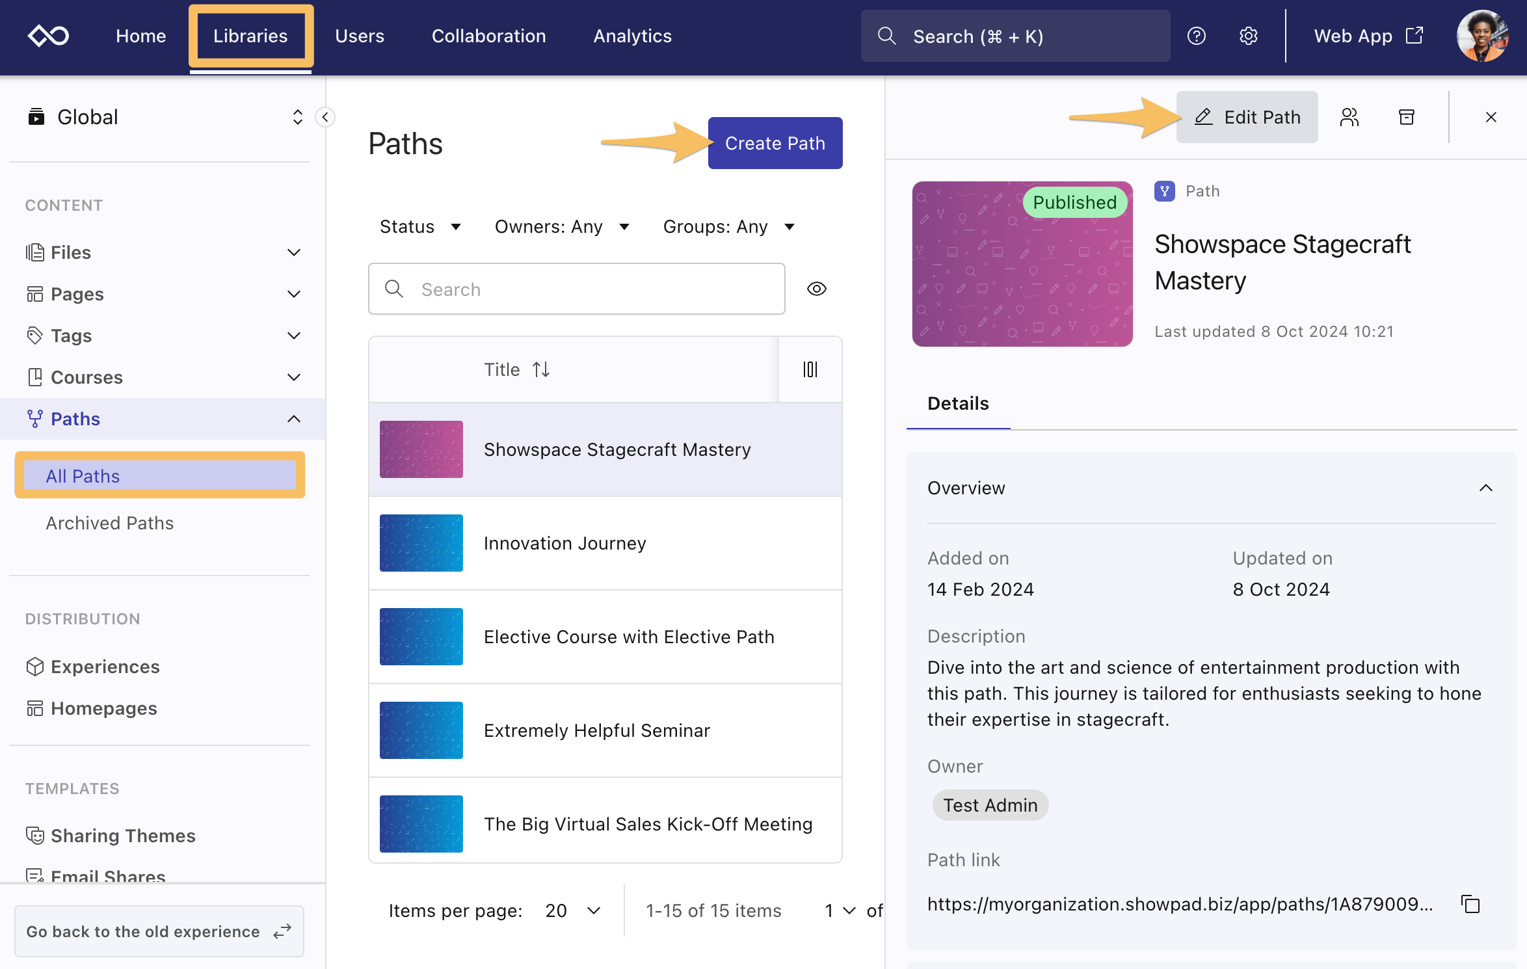Toggle the eye visibility icon beside search
Image resolution: width=1527 pixels, height=969 pixels.
[x=817, y=289]
